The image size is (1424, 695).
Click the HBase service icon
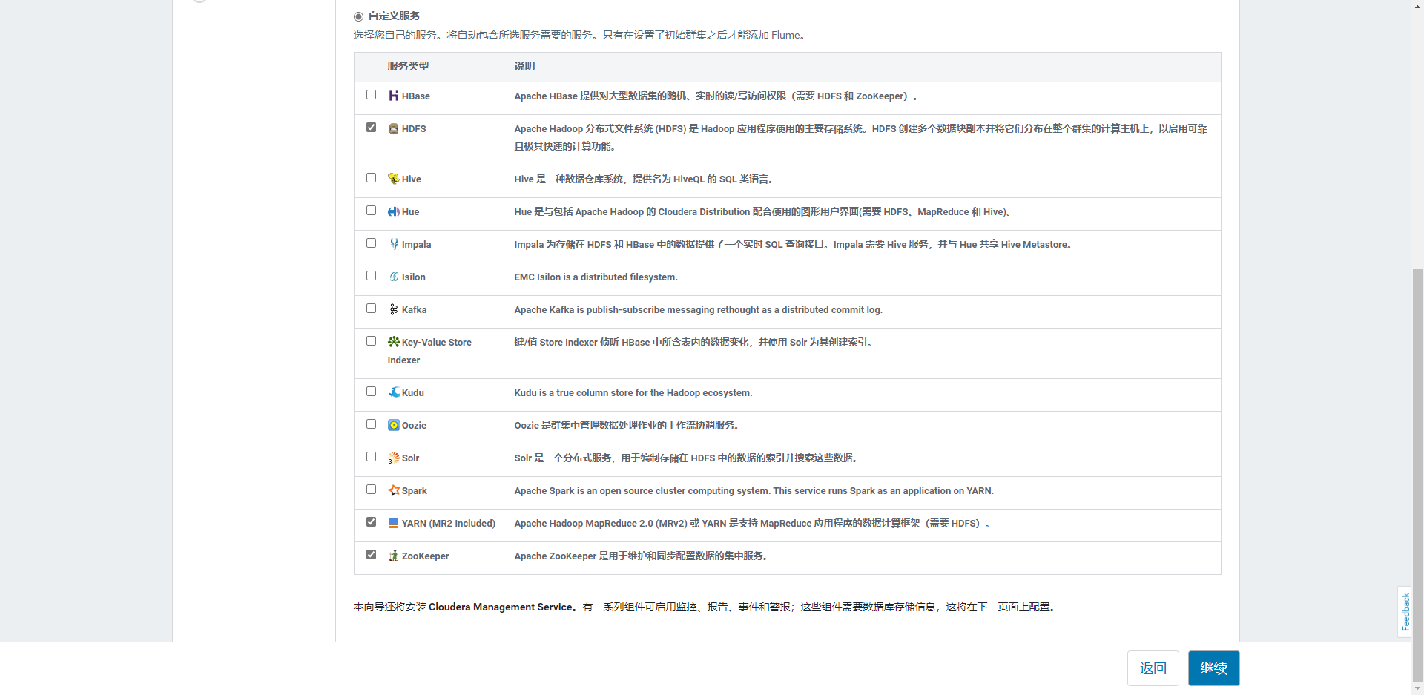393,96
